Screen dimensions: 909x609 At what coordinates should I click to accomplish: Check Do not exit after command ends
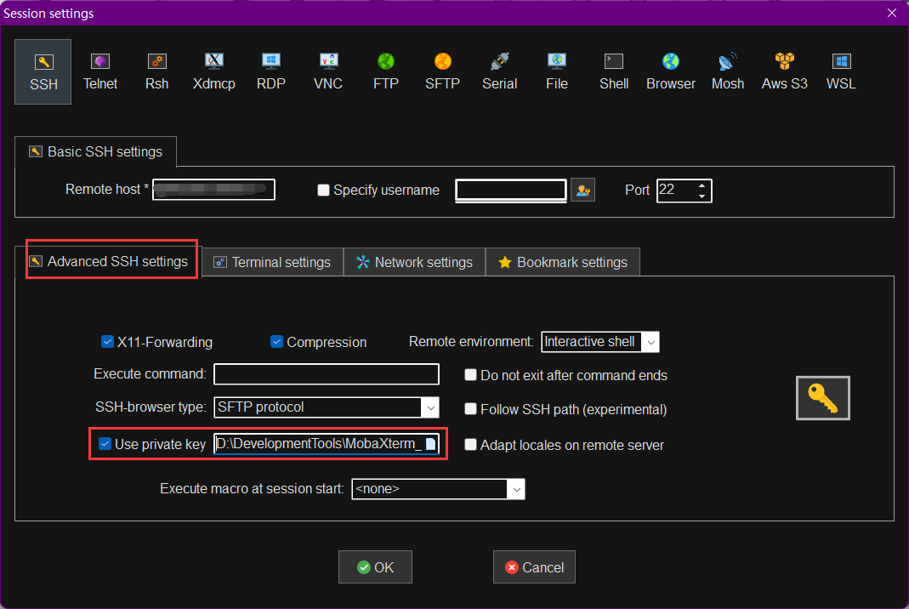471,375
